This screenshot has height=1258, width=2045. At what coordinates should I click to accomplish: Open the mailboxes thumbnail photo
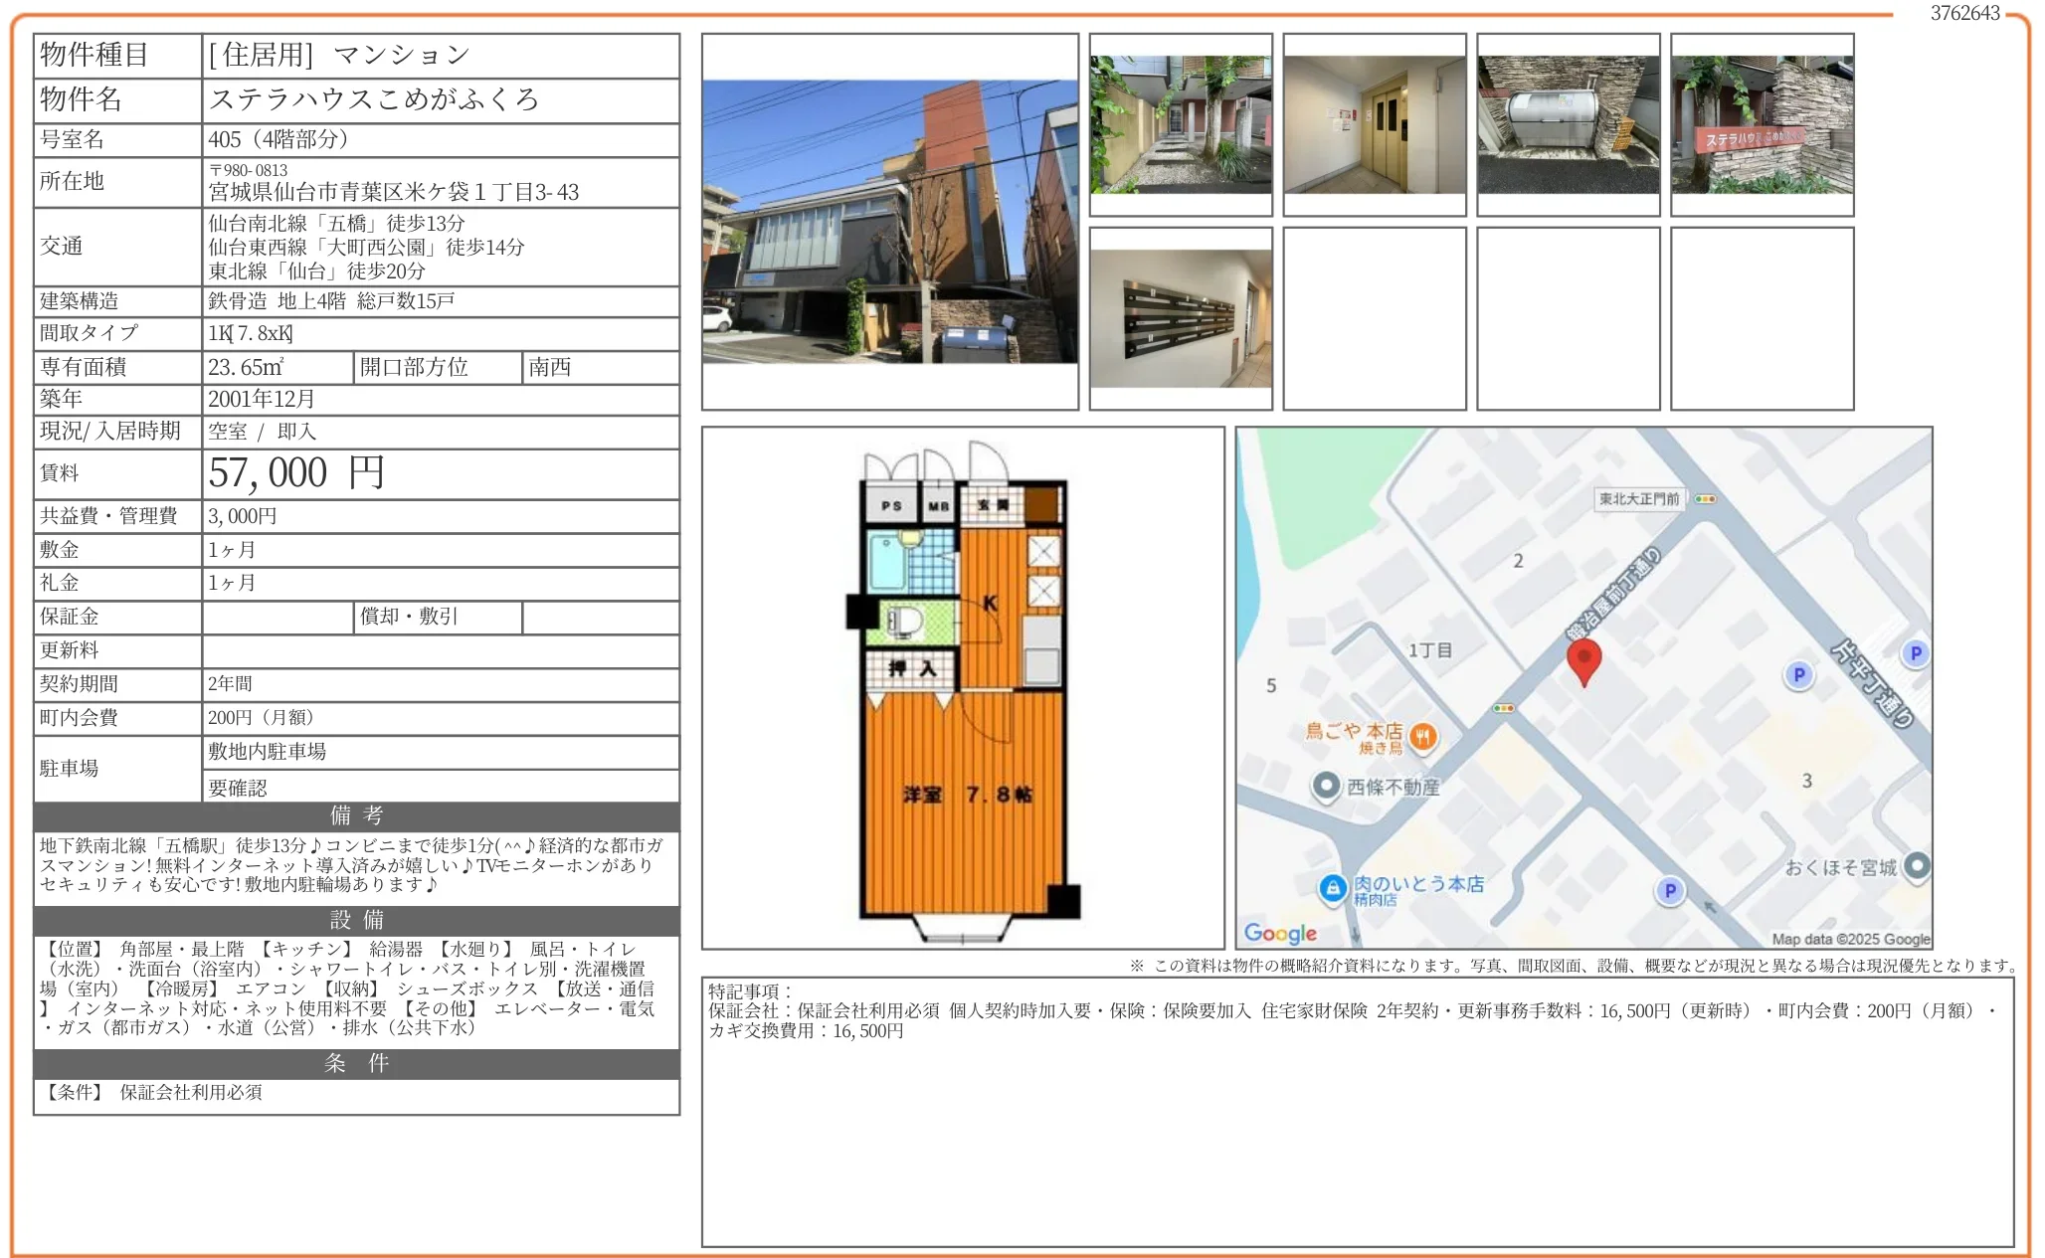click(x=1180, y=318)
